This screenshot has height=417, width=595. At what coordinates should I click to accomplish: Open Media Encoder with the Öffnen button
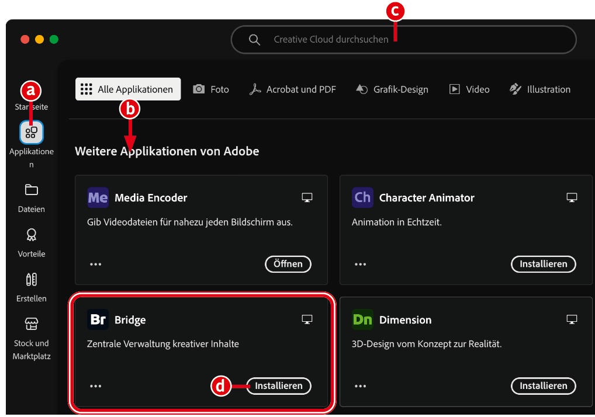pos(288,264)
